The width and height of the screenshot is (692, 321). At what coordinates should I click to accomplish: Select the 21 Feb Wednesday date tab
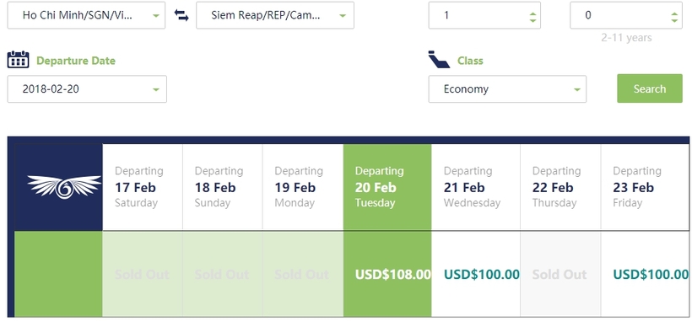[x=476, y=187]
